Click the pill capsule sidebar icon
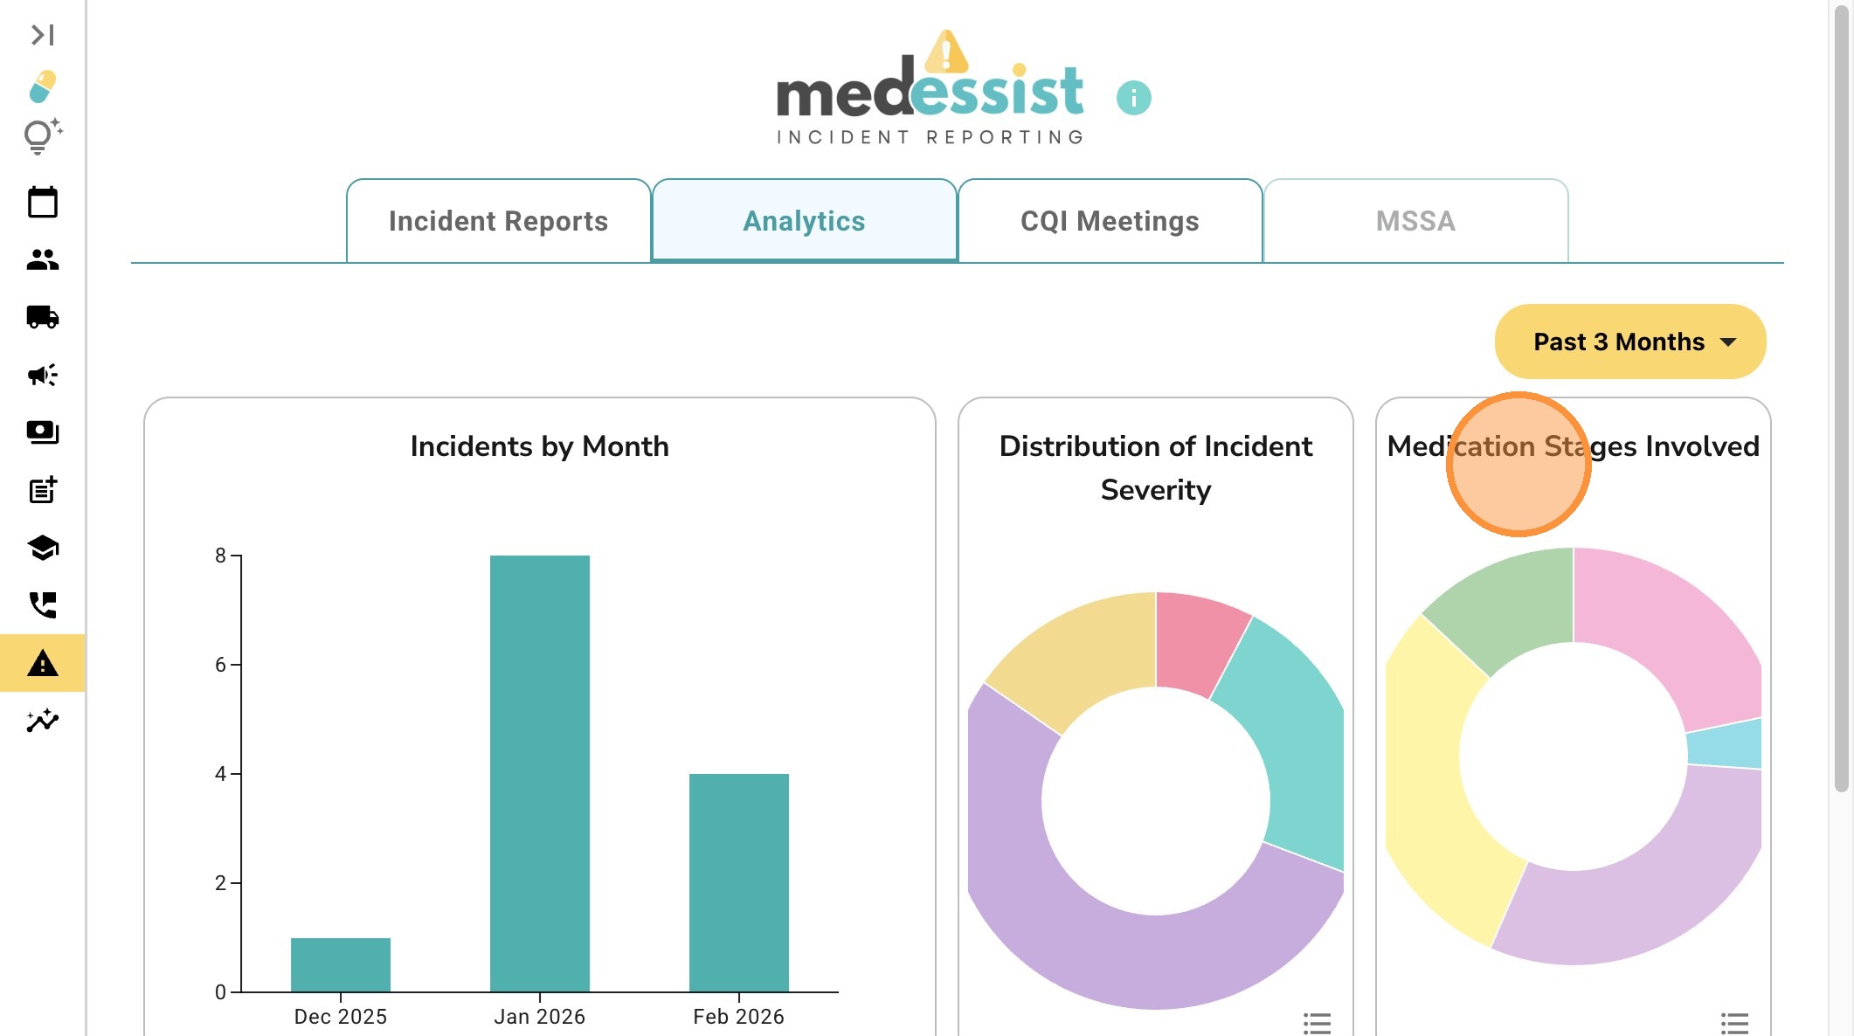 click(x=42, y=86)
